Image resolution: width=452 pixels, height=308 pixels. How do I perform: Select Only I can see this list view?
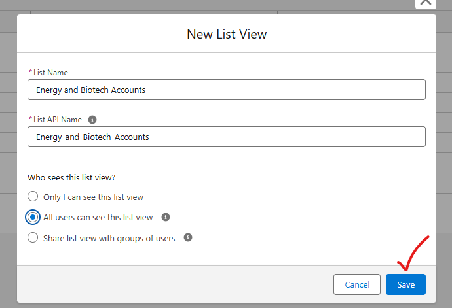pyautogui.click(x=33, y=196)
